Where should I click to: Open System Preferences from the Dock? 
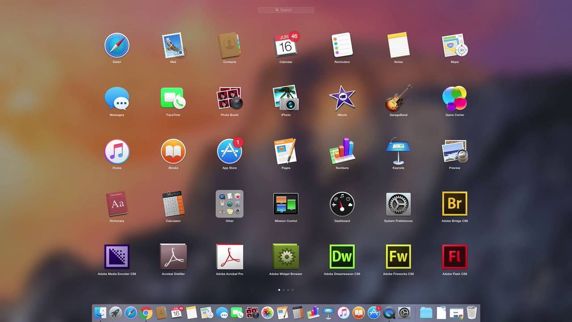(x=404, y=313)
